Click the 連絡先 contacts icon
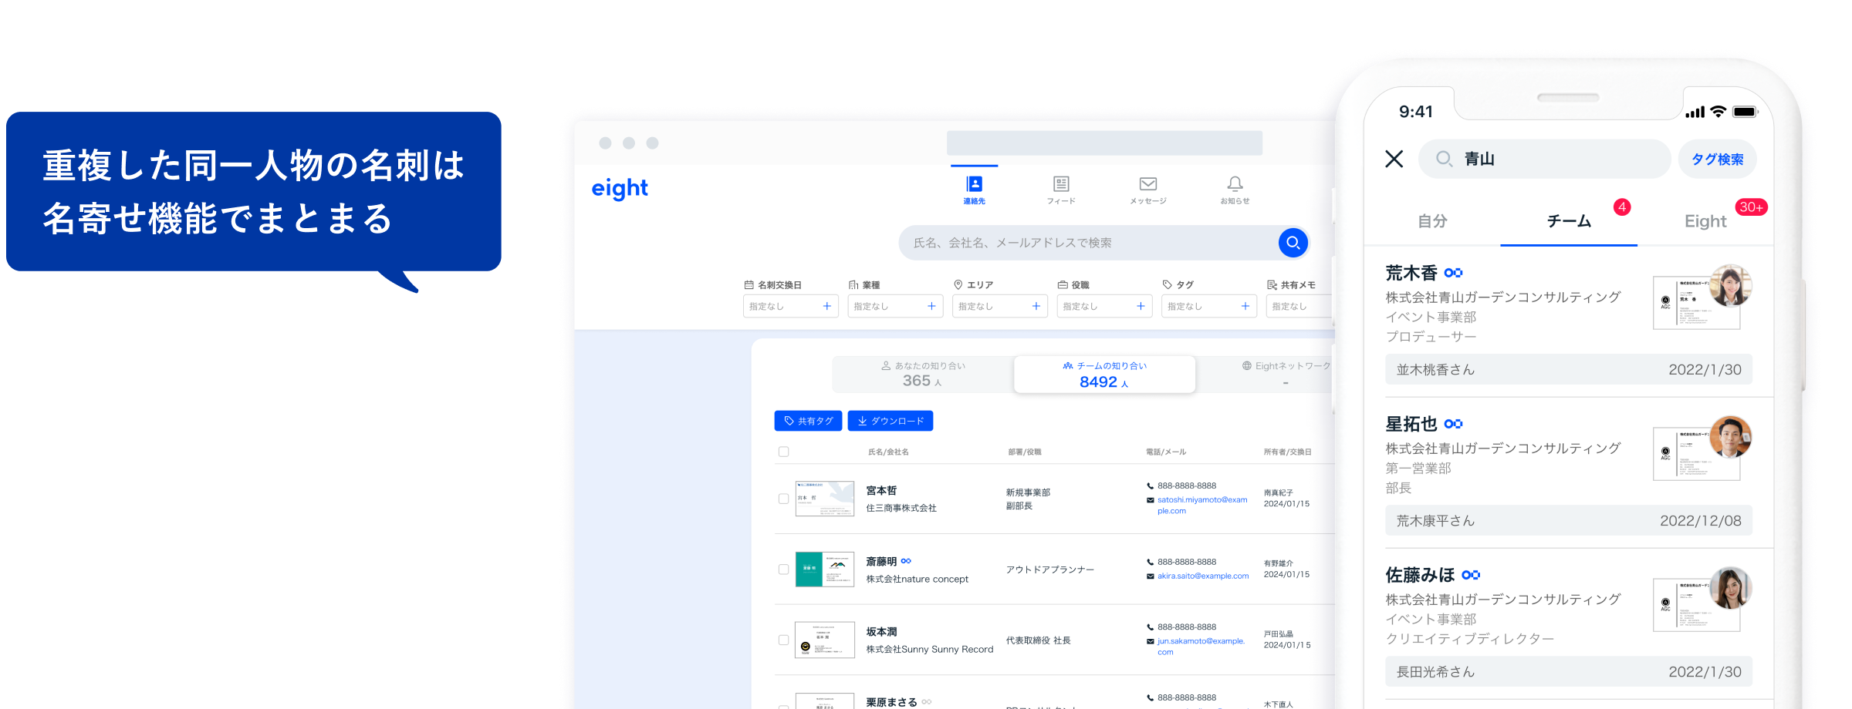The width and height of the screenshot is (1852, 709). [x=974, y=185]
